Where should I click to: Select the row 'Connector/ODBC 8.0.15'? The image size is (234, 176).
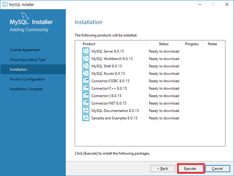(150, 81)
